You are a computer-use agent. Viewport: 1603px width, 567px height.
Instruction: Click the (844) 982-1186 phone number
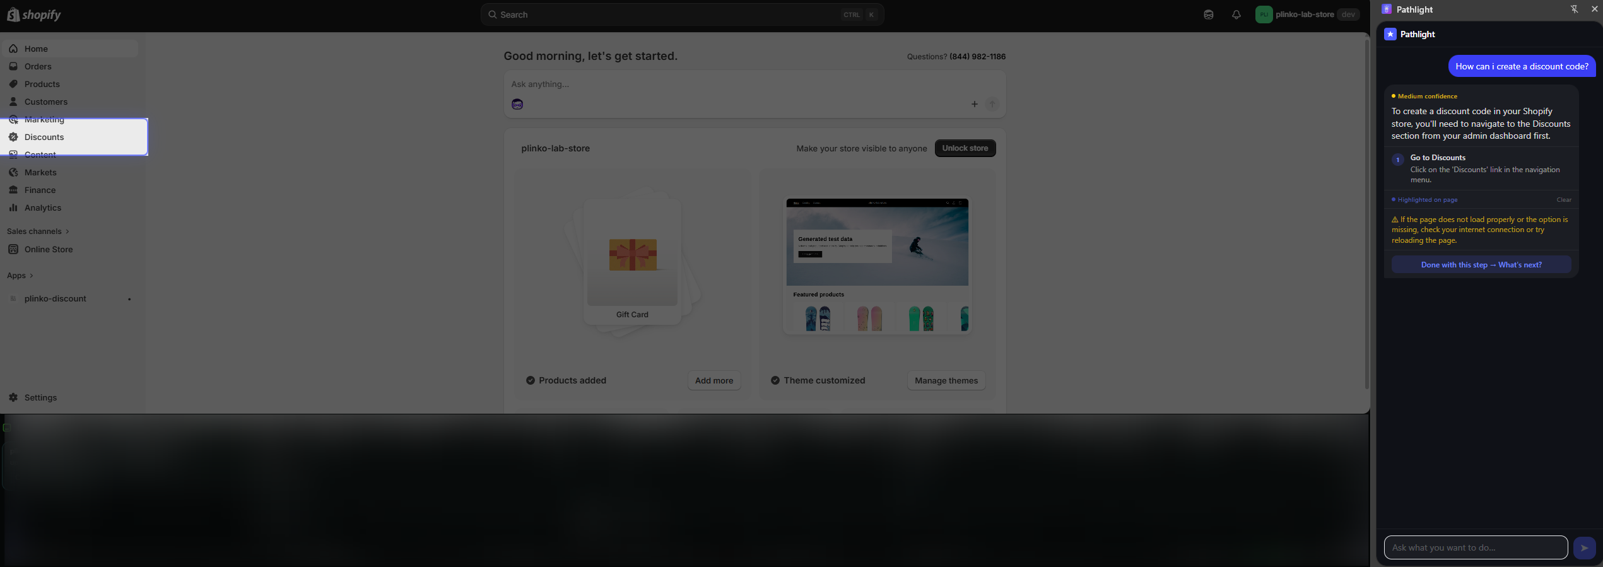click(977, 57)
